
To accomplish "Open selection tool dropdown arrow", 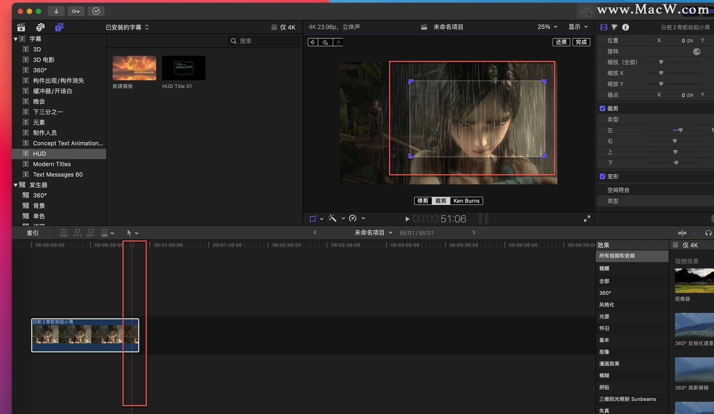I will [x=137, y=233].
